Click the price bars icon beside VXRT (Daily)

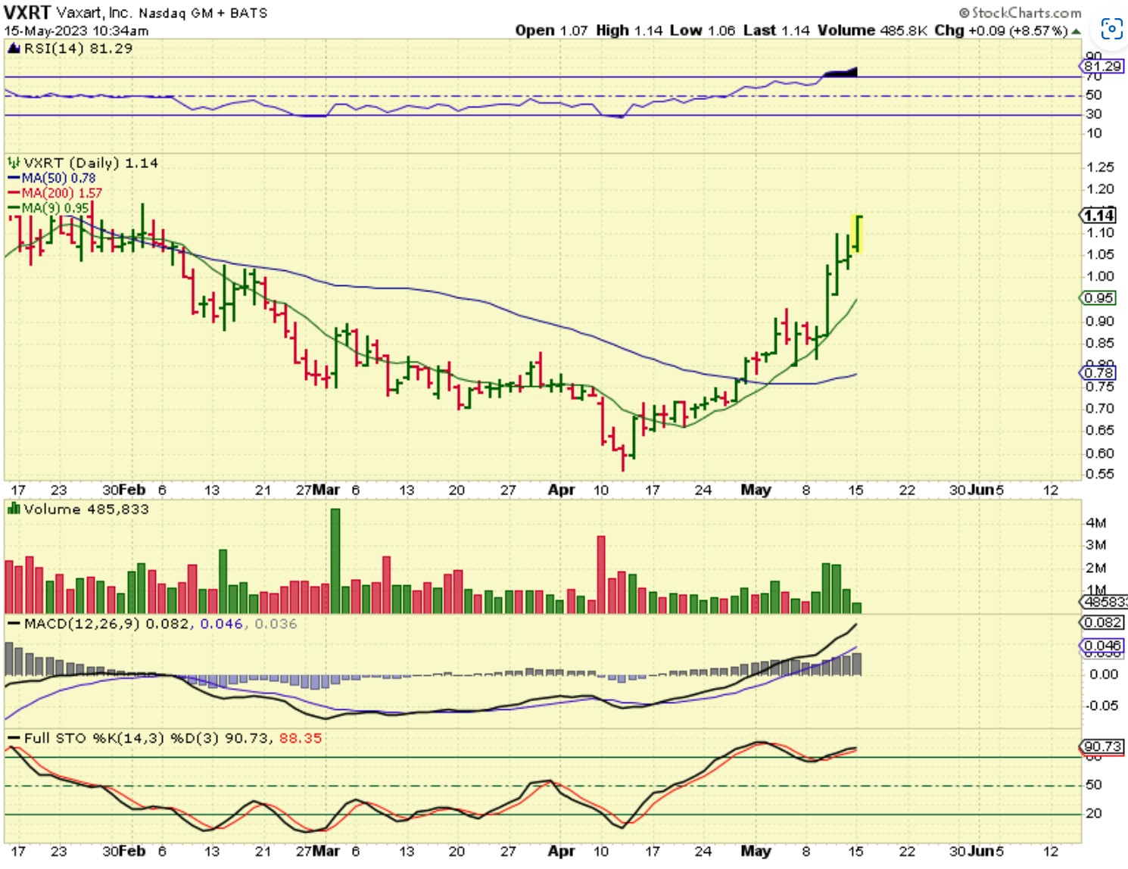[x=14, y=163]
